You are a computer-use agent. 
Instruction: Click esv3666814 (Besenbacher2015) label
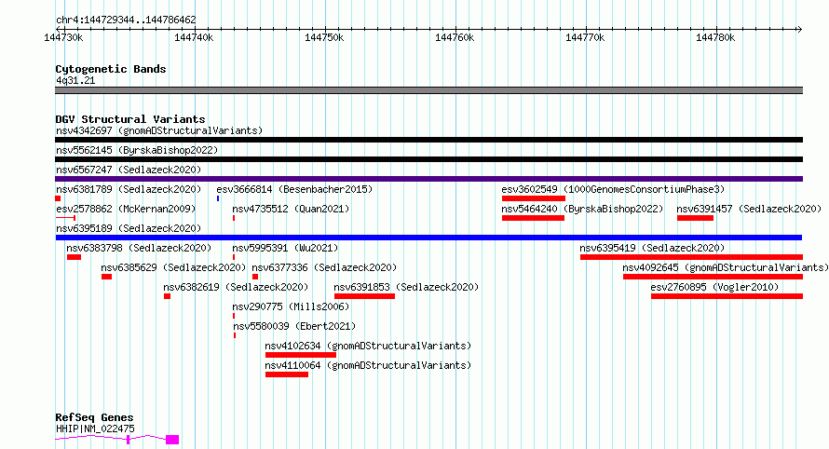[294, 189]
